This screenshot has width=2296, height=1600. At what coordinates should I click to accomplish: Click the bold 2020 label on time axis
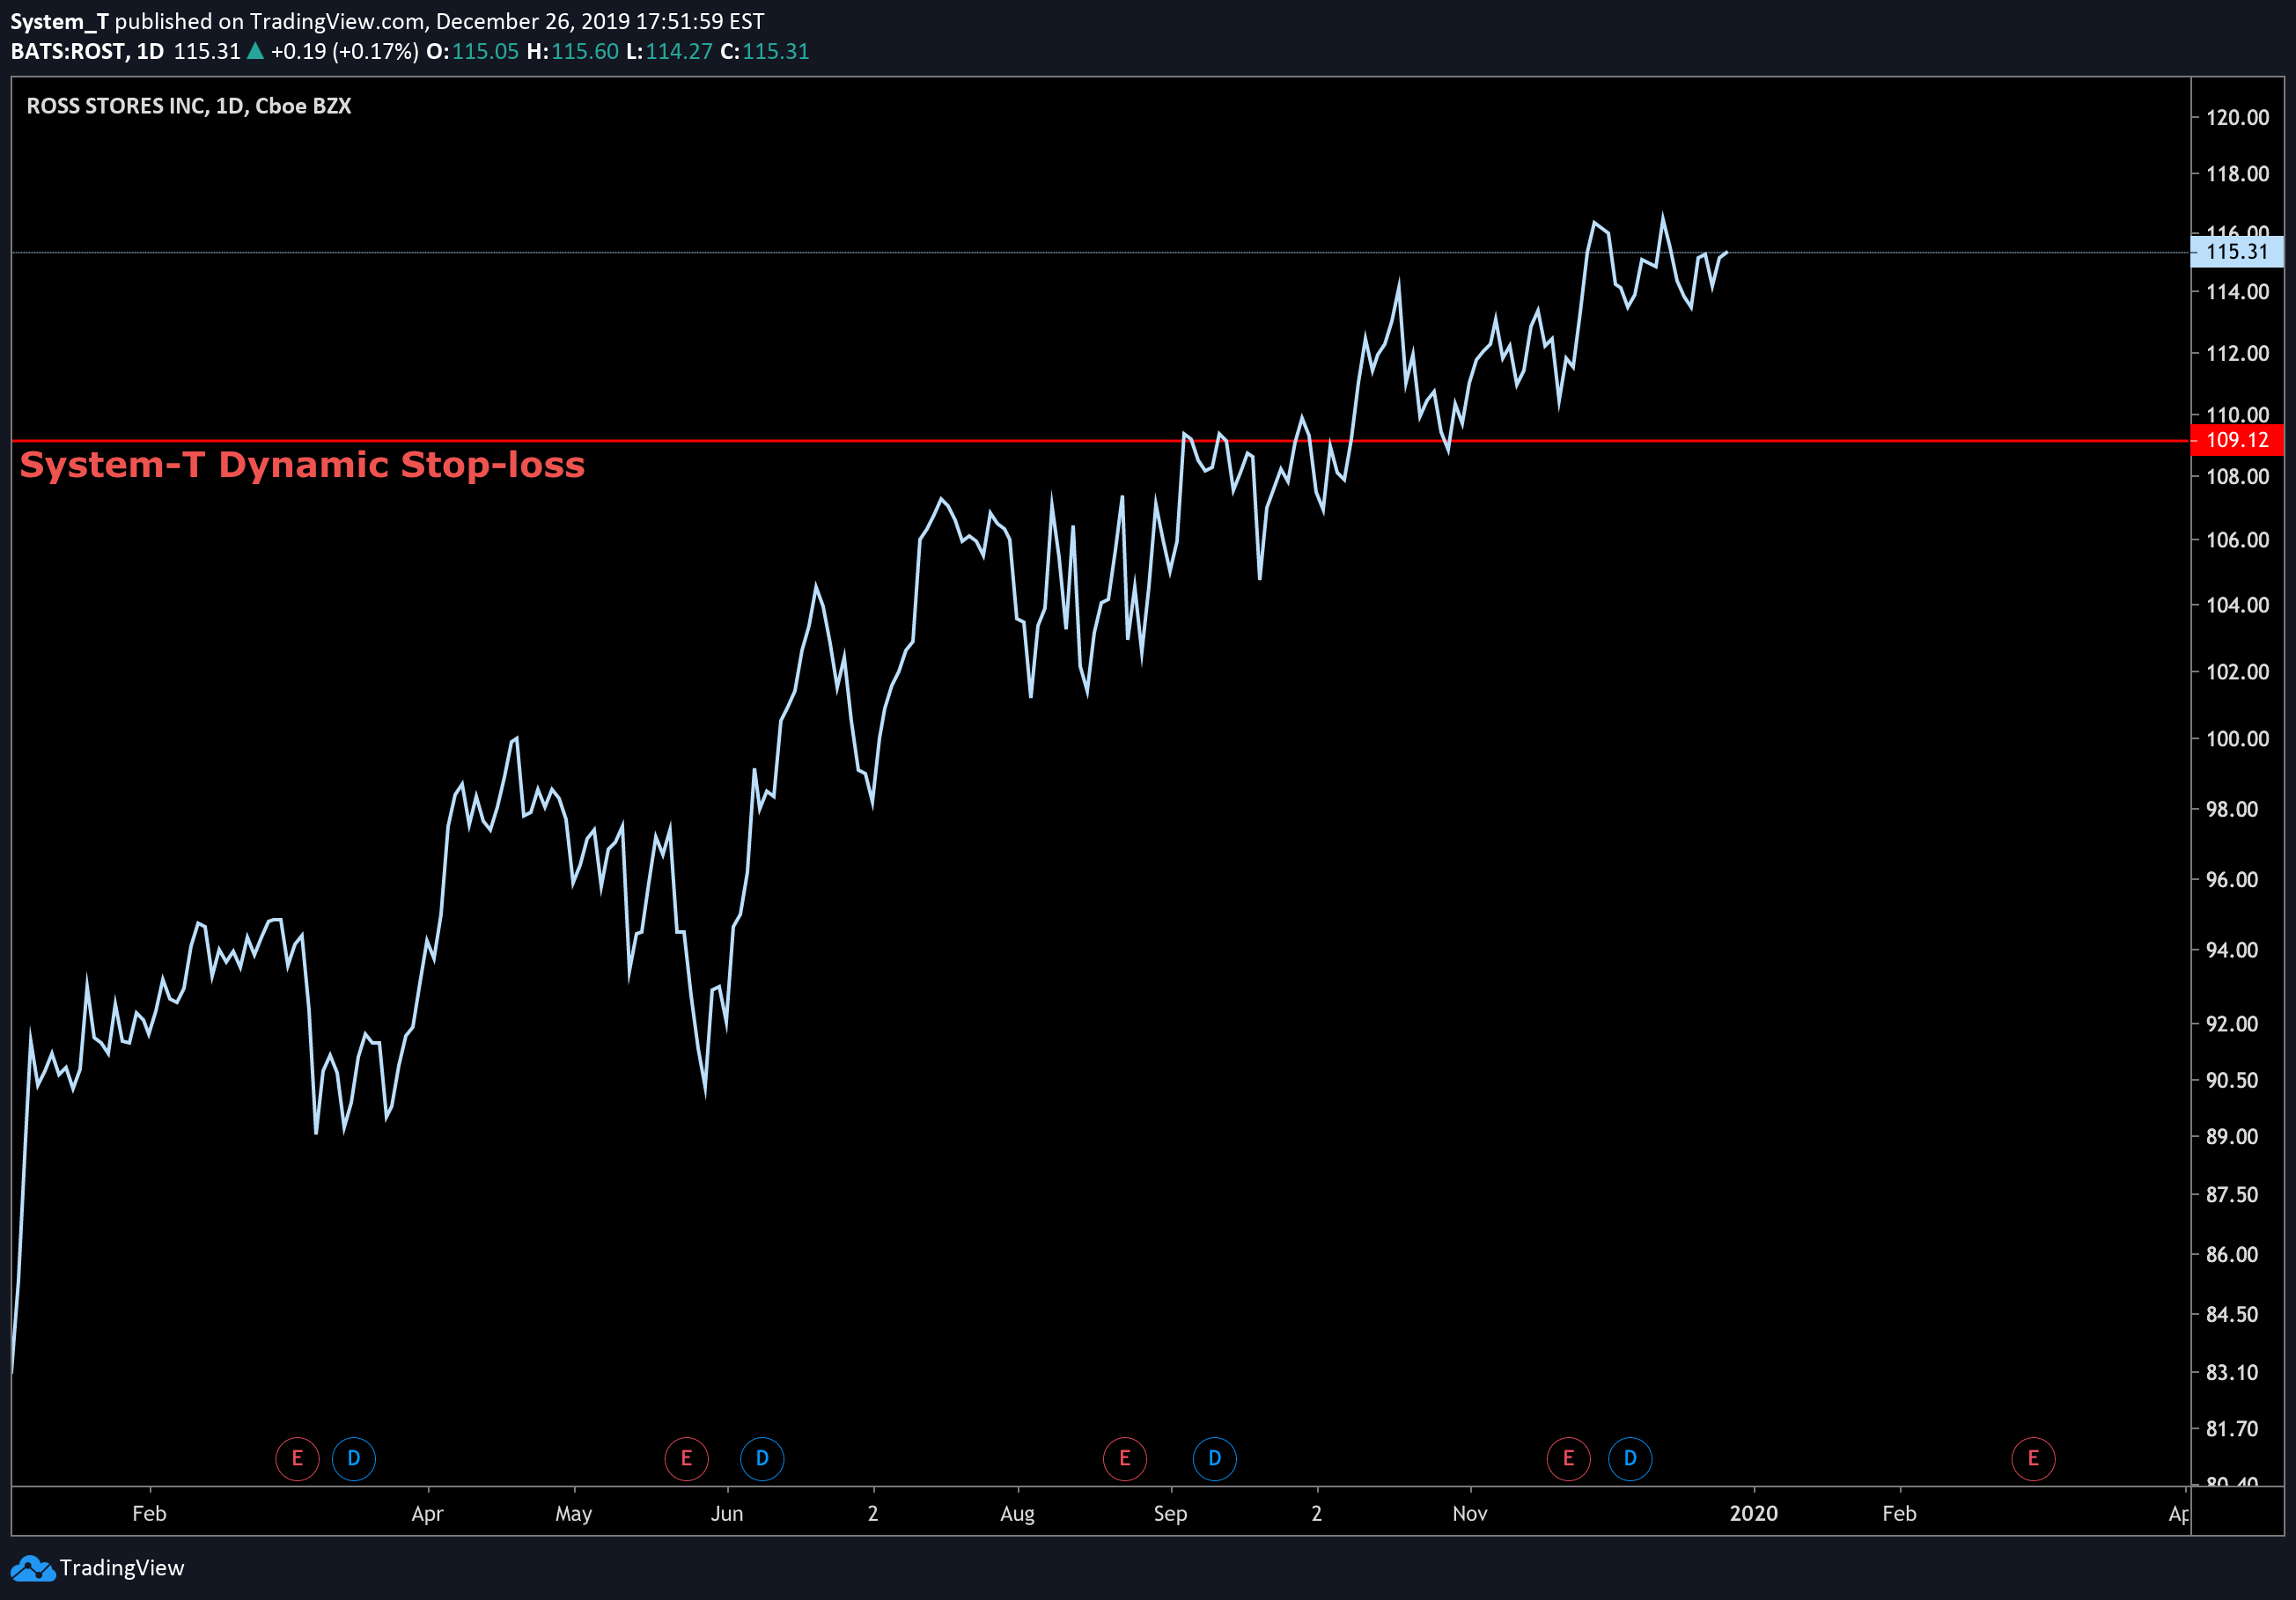click(x=1754, y=1513)
